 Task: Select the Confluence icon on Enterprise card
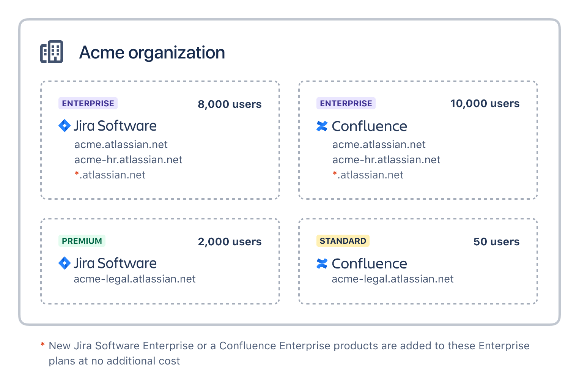(x=322, y=126)
